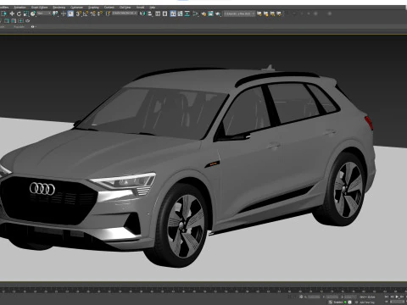The width and height of the screenshot is (407, 305).
Task: Click the X coordinate field
Action: click(x=314, y=297)
